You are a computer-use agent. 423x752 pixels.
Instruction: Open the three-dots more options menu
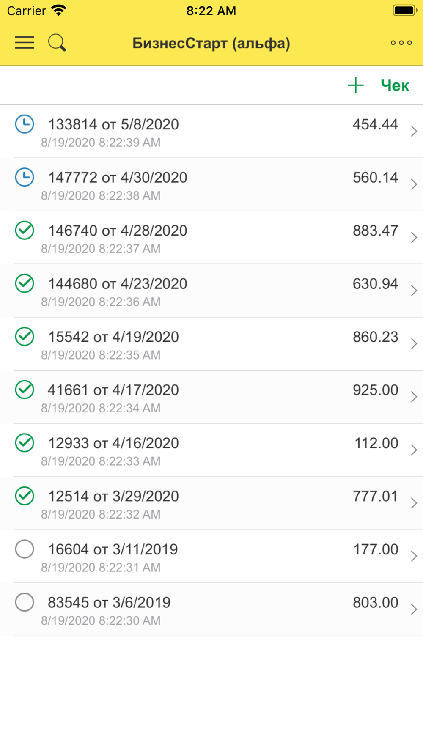(x=401, y=43)
